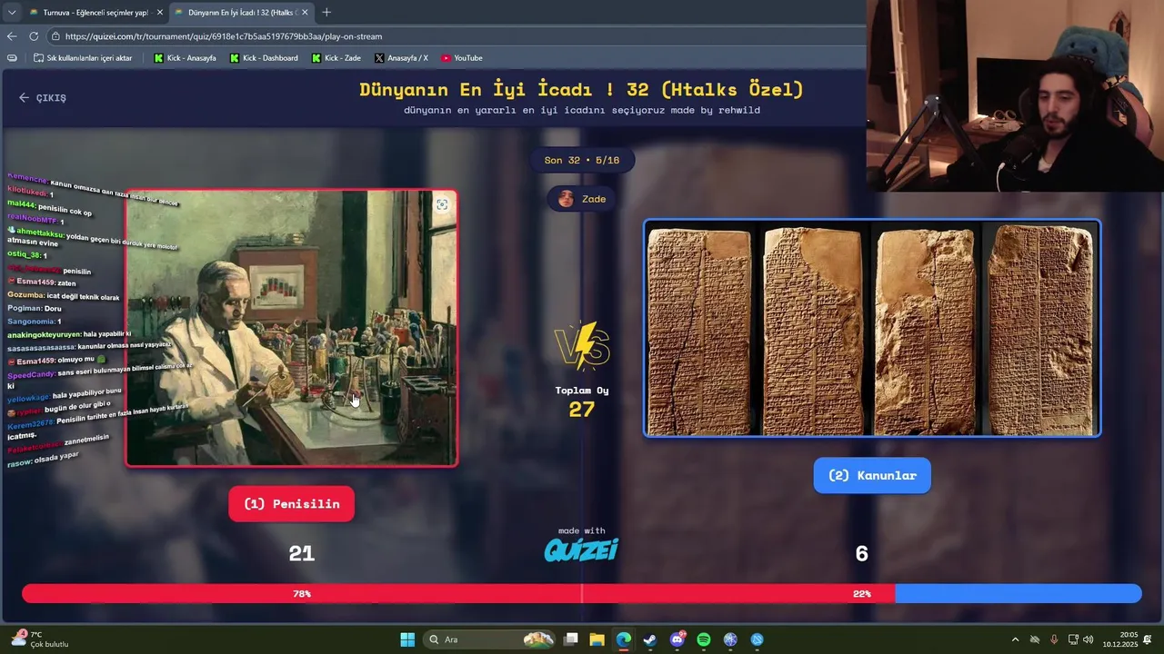
Task: Click the microphone tray icon
Action: coord(1054,639)
